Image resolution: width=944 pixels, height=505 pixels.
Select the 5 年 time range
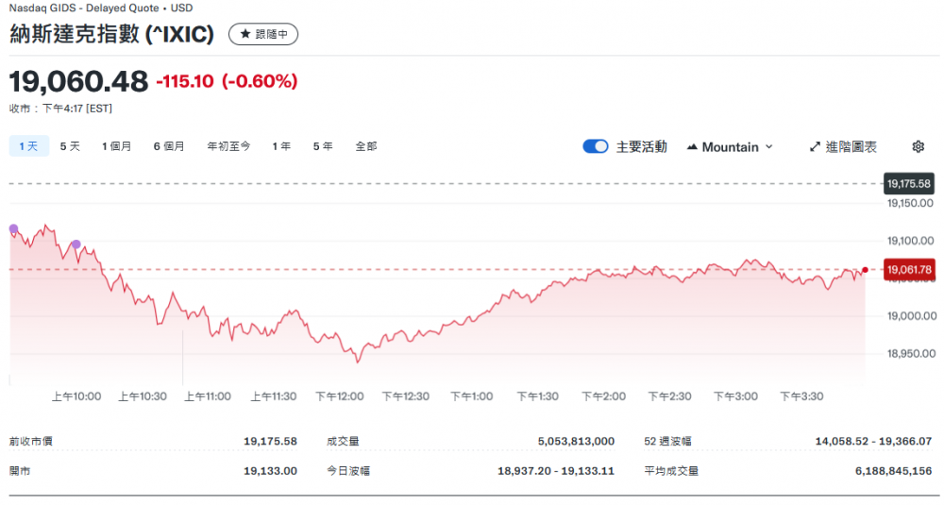tap(323, 146)
